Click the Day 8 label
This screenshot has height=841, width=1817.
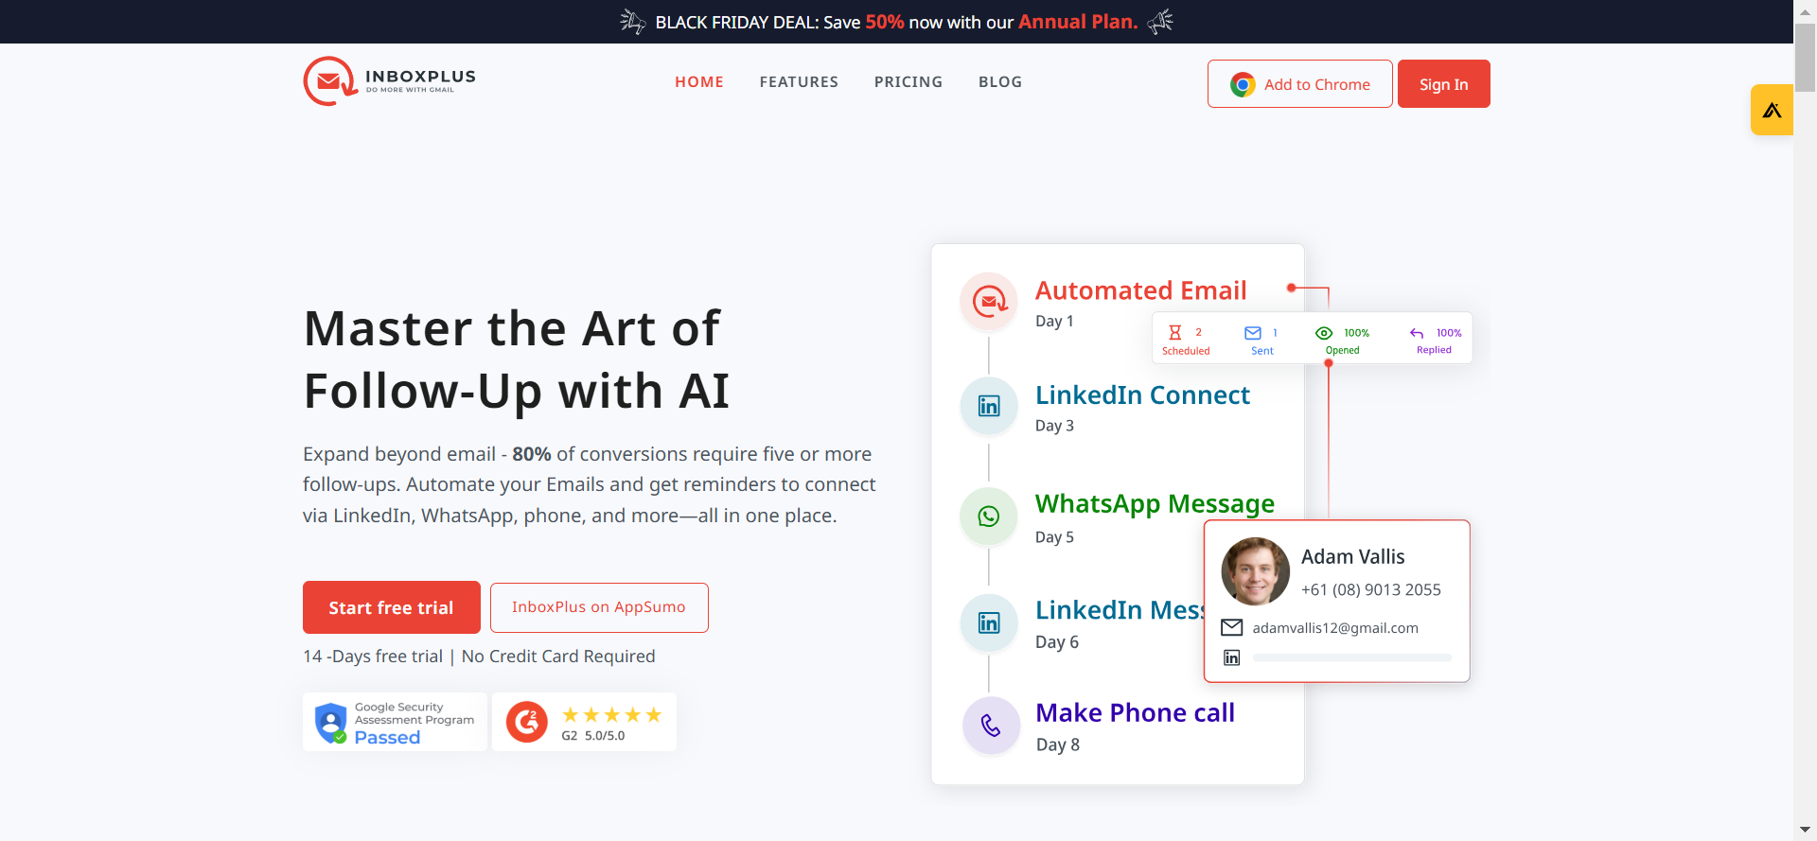click(1058, 745)
